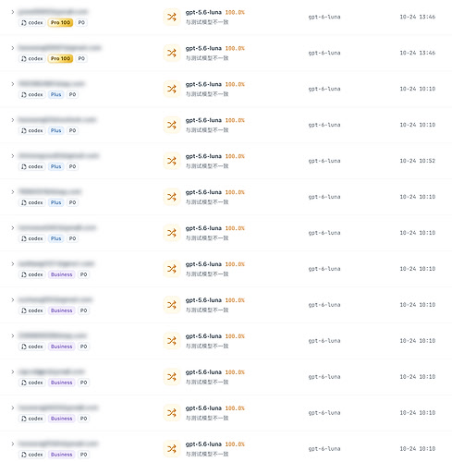Click the shuffle icon in first Business row

(172, 269)
